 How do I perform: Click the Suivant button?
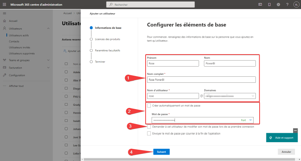(x=161, y=152)
